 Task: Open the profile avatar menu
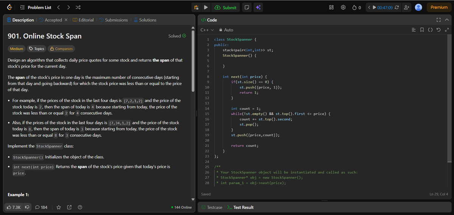(418, 8)
